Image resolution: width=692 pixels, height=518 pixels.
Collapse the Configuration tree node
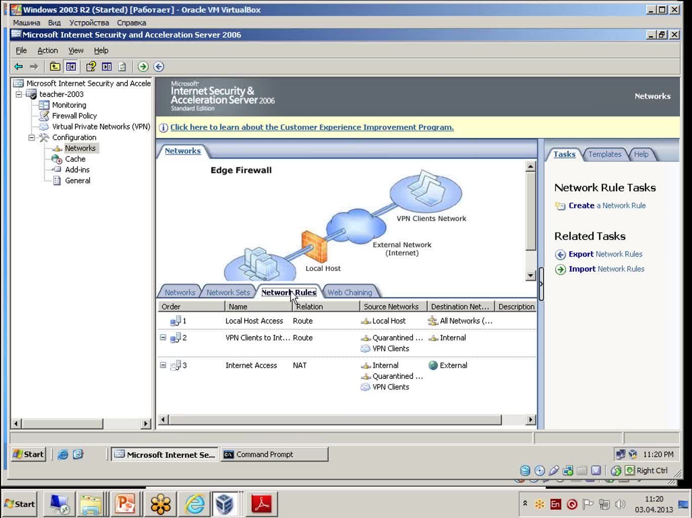(x=31, y=137)
